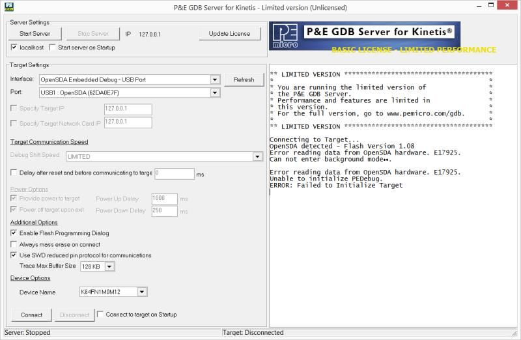
Task: Click the Target IP input field
Action: click(128, 109)
